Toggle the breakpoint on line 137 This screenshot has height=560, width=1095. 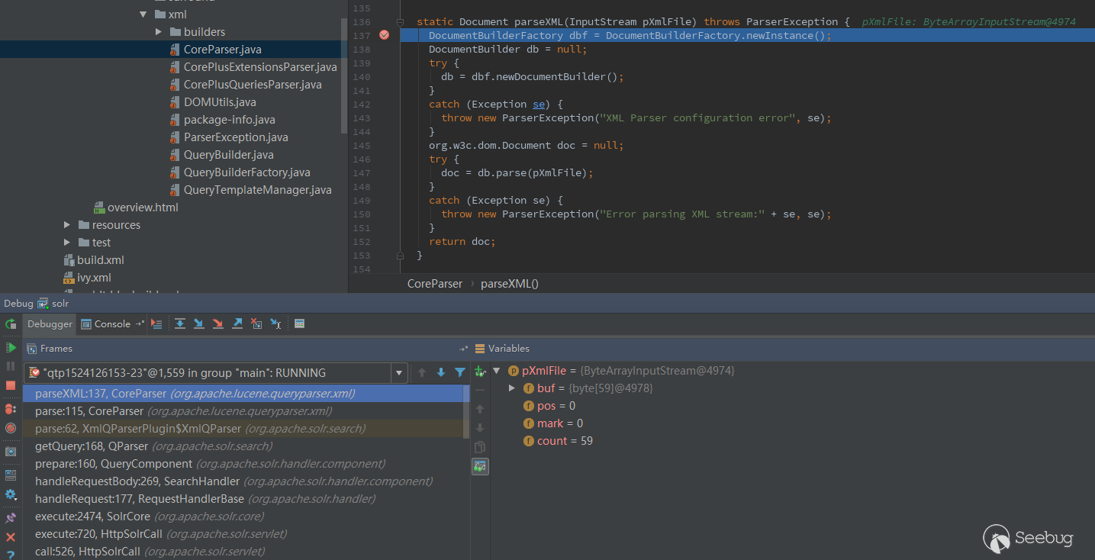click(384, 35)
